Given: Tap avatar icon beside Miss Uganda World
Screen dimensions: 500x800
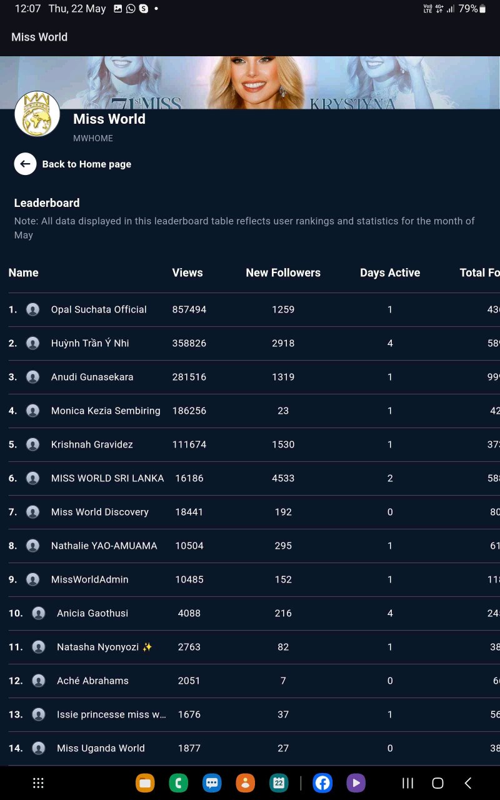Looking at the screenshot, I should point(39,748).
